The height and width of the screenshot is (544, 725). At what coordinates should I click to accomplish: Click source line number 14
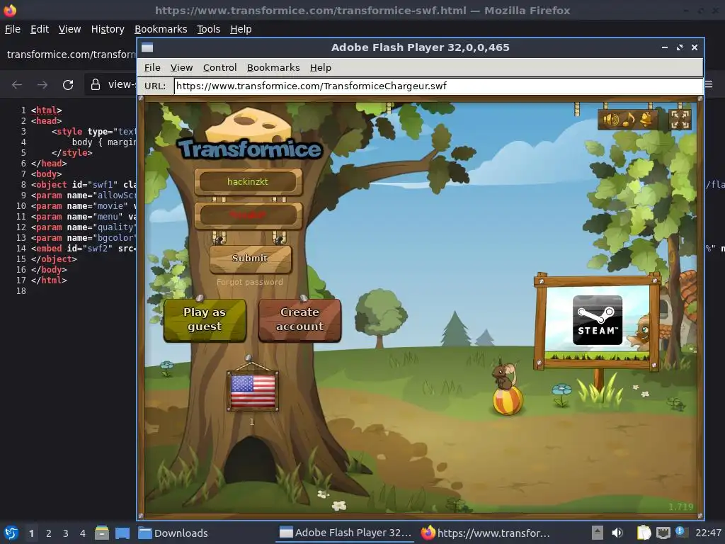(21, 249)
